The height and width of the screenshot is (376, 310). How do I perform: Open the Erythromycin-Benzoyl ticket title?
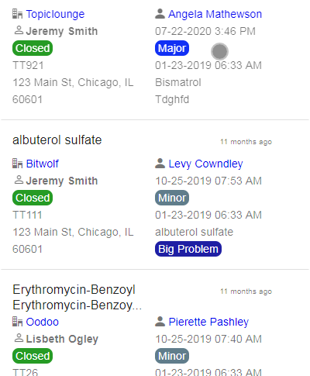(77, 298)
